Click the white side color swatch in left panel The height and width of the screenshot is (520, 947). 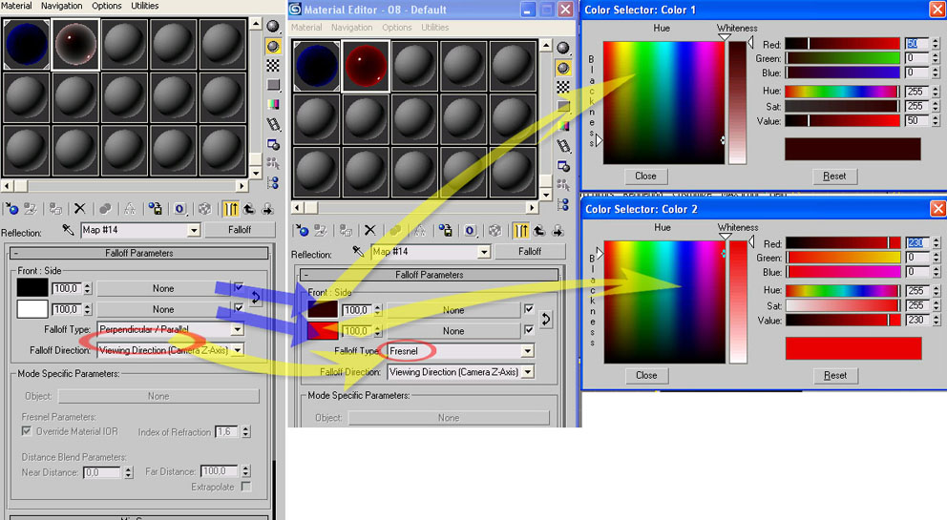[x=32, y=309]
